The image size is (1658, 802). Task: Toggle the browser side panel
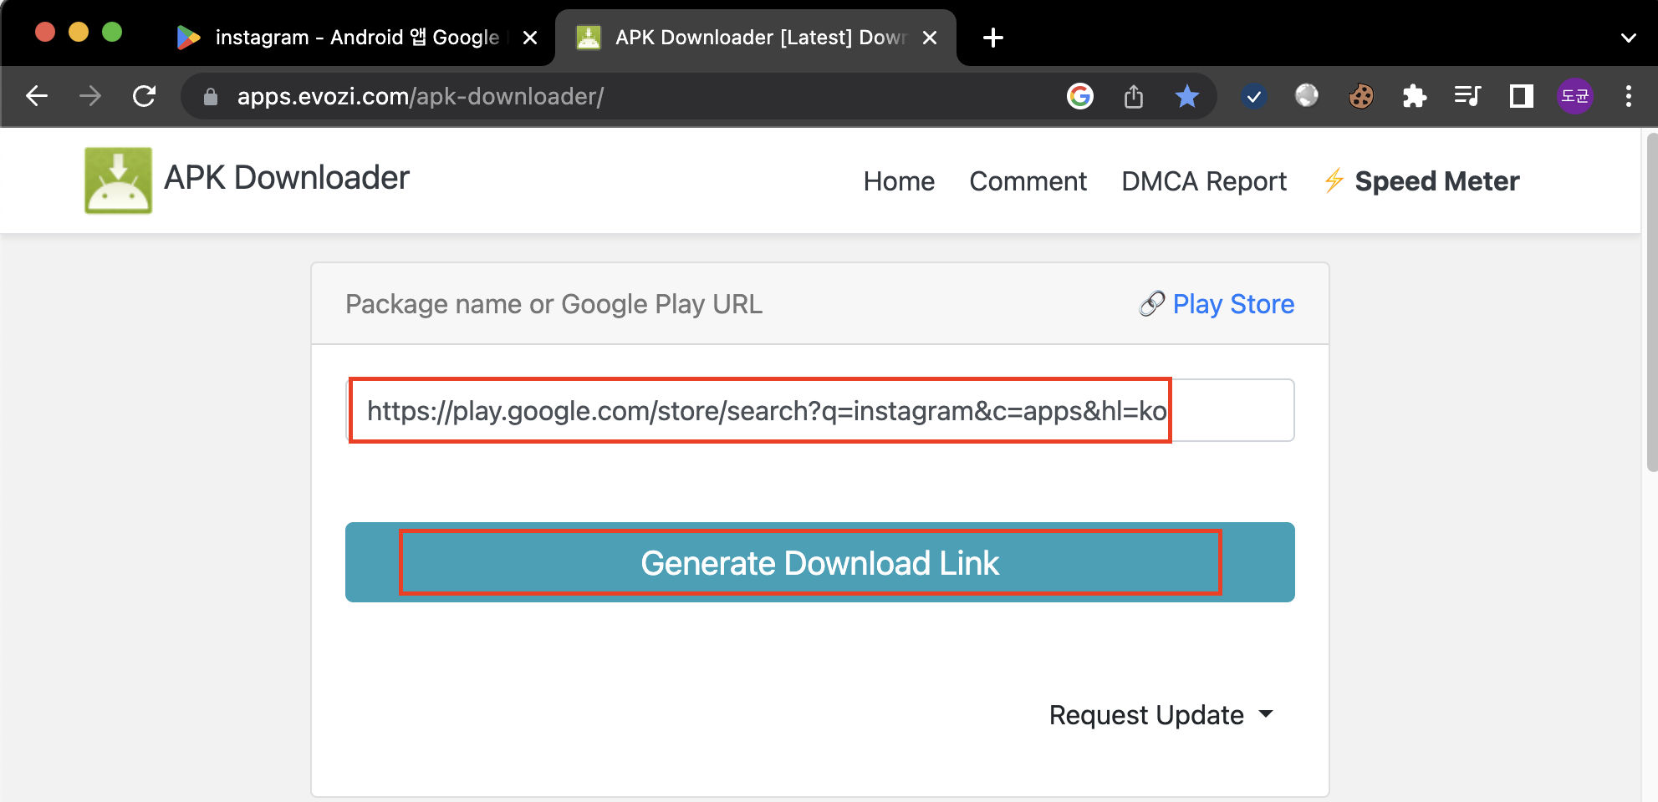1521,96
